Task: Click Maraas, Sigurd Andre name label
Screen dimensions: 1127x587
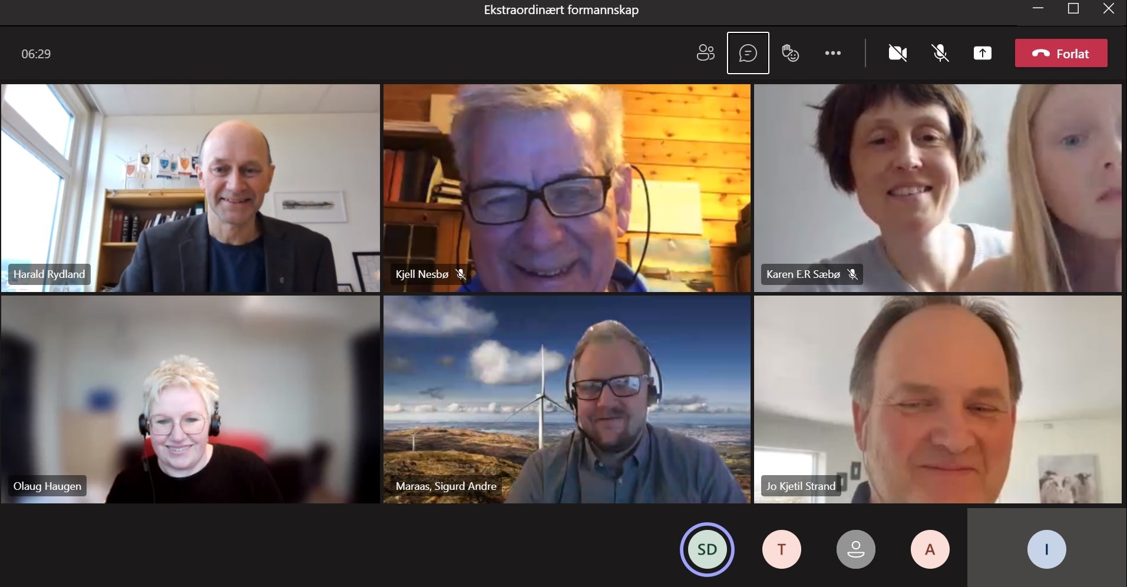Action: [x=446, y=486]
